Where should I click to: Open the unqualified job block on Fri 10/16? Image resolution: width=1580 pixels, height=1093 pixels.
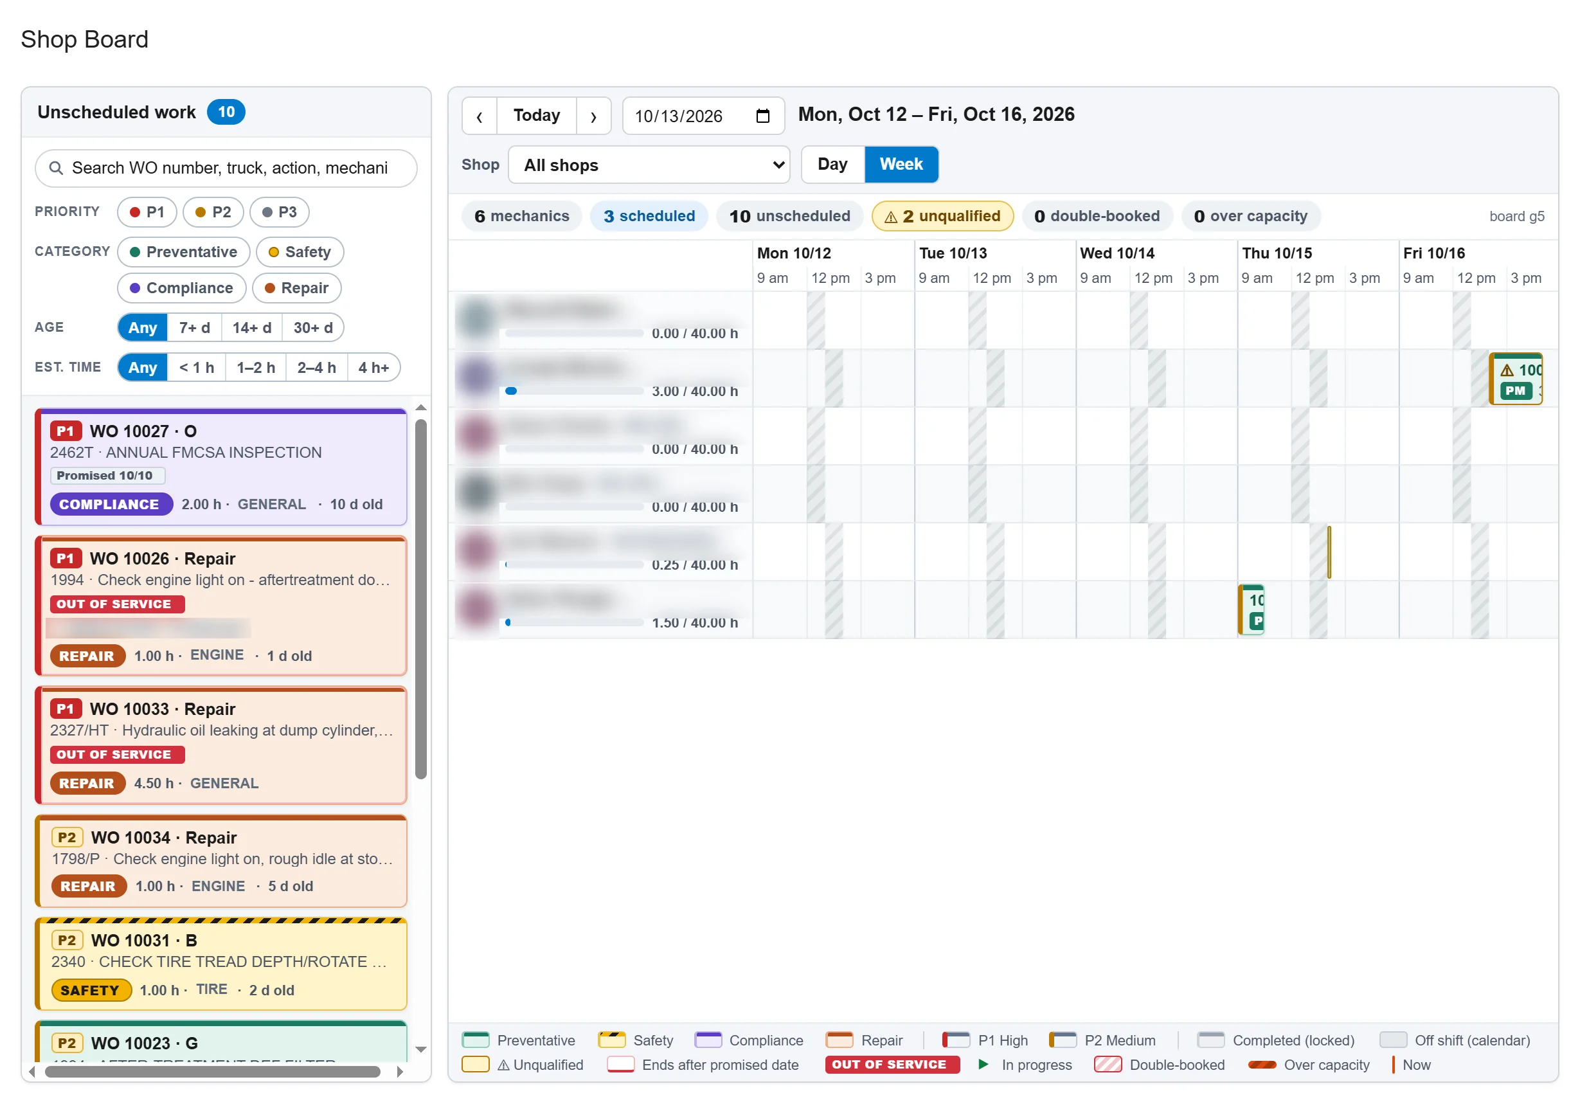click(1516, 379)
